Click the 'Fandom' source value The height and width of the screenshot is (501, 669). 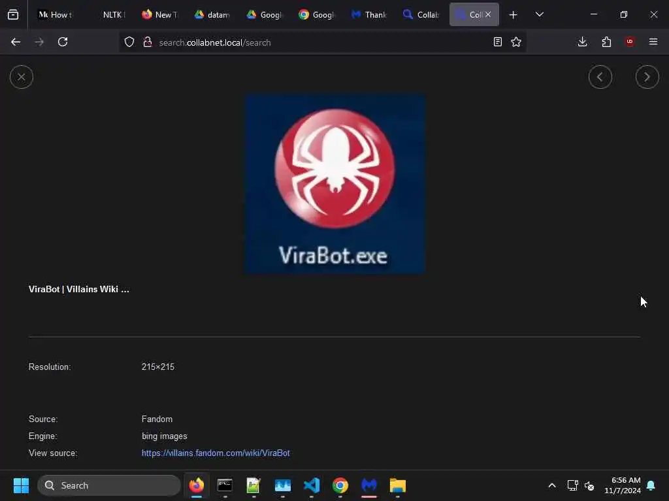157,419
